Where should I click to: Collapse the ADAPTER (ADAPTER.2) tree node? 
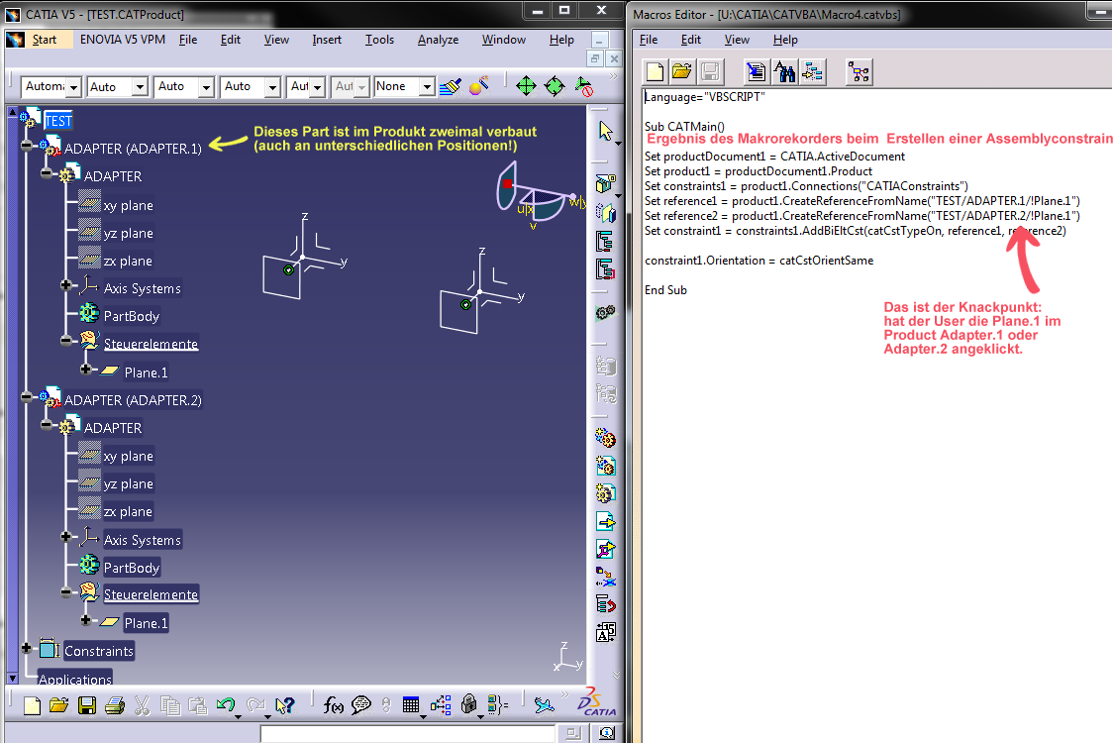[27, 398]
